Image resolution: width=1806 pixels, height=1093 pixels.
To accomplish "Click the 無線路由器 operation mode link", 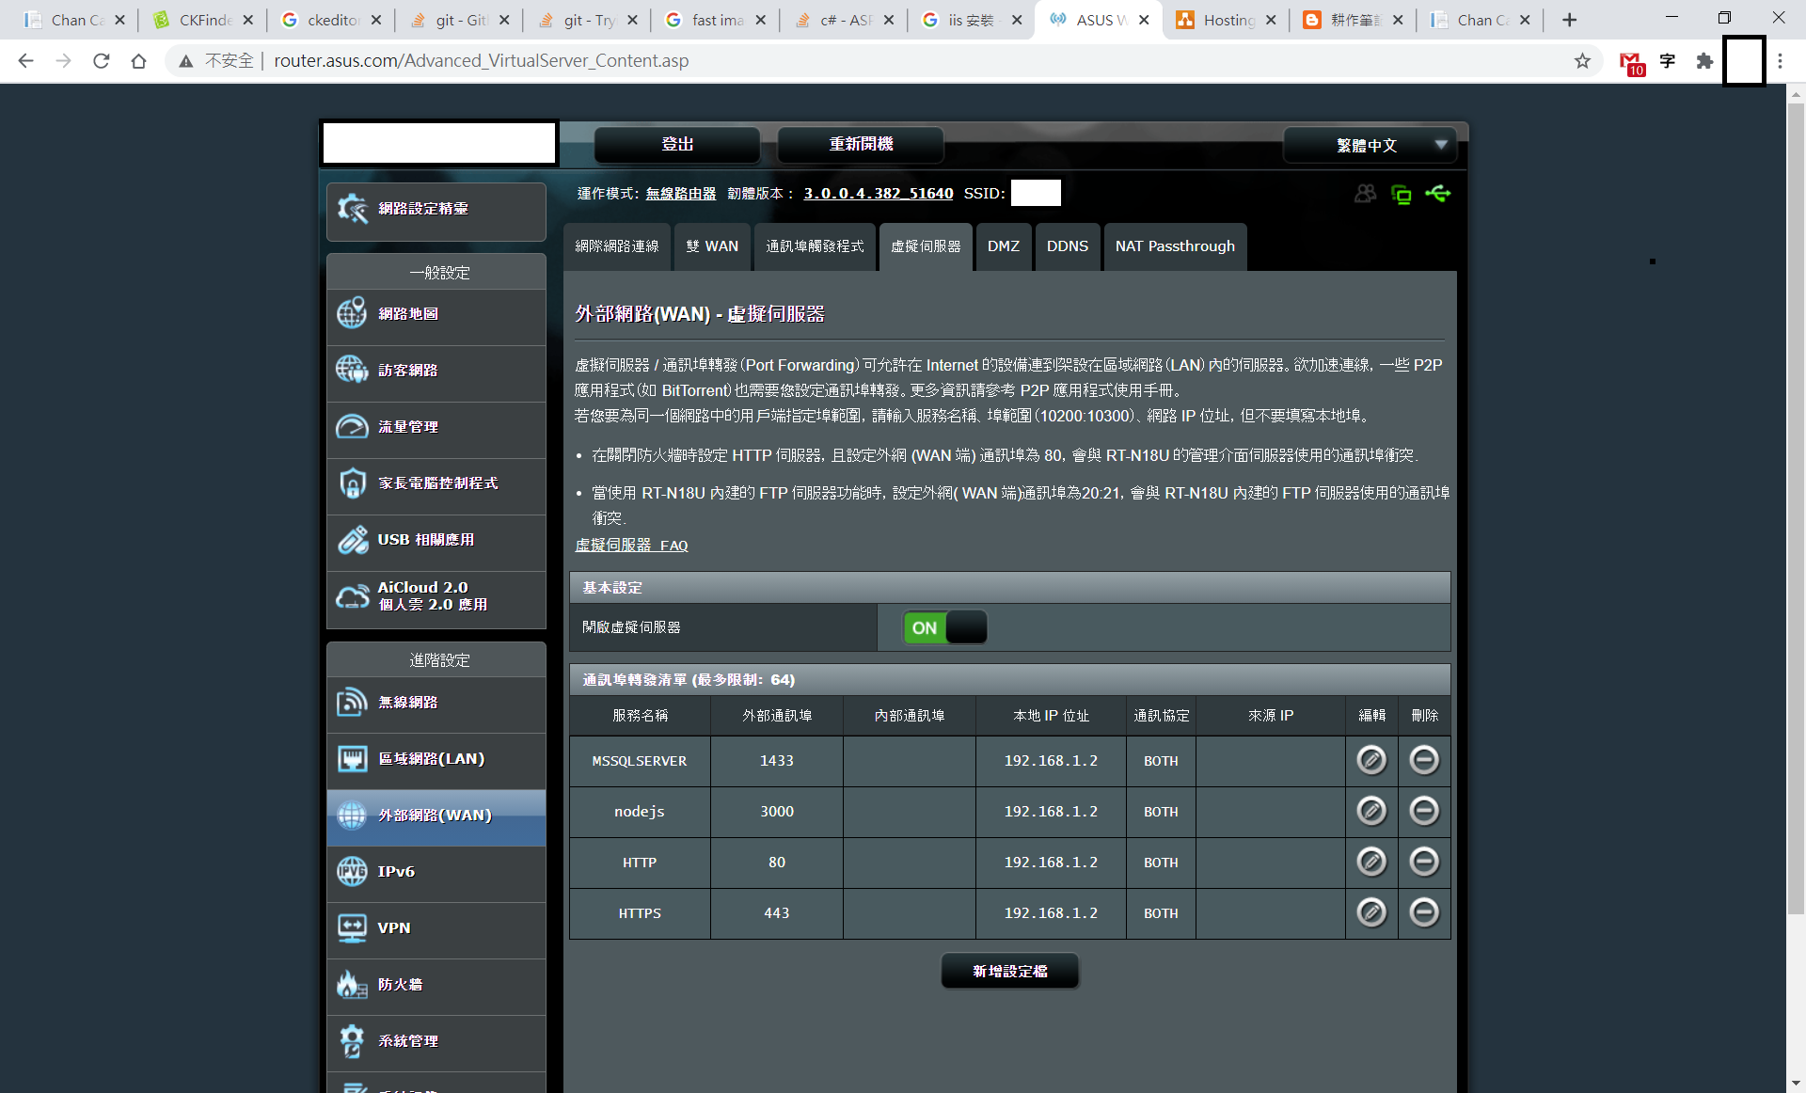I will pyautogui.click(x=681, y=194).
